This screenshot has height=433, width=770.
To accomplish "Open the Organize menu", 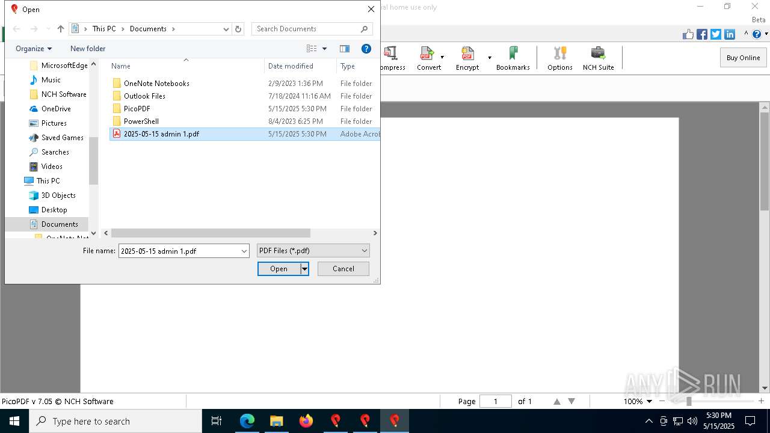I will 34,49.
